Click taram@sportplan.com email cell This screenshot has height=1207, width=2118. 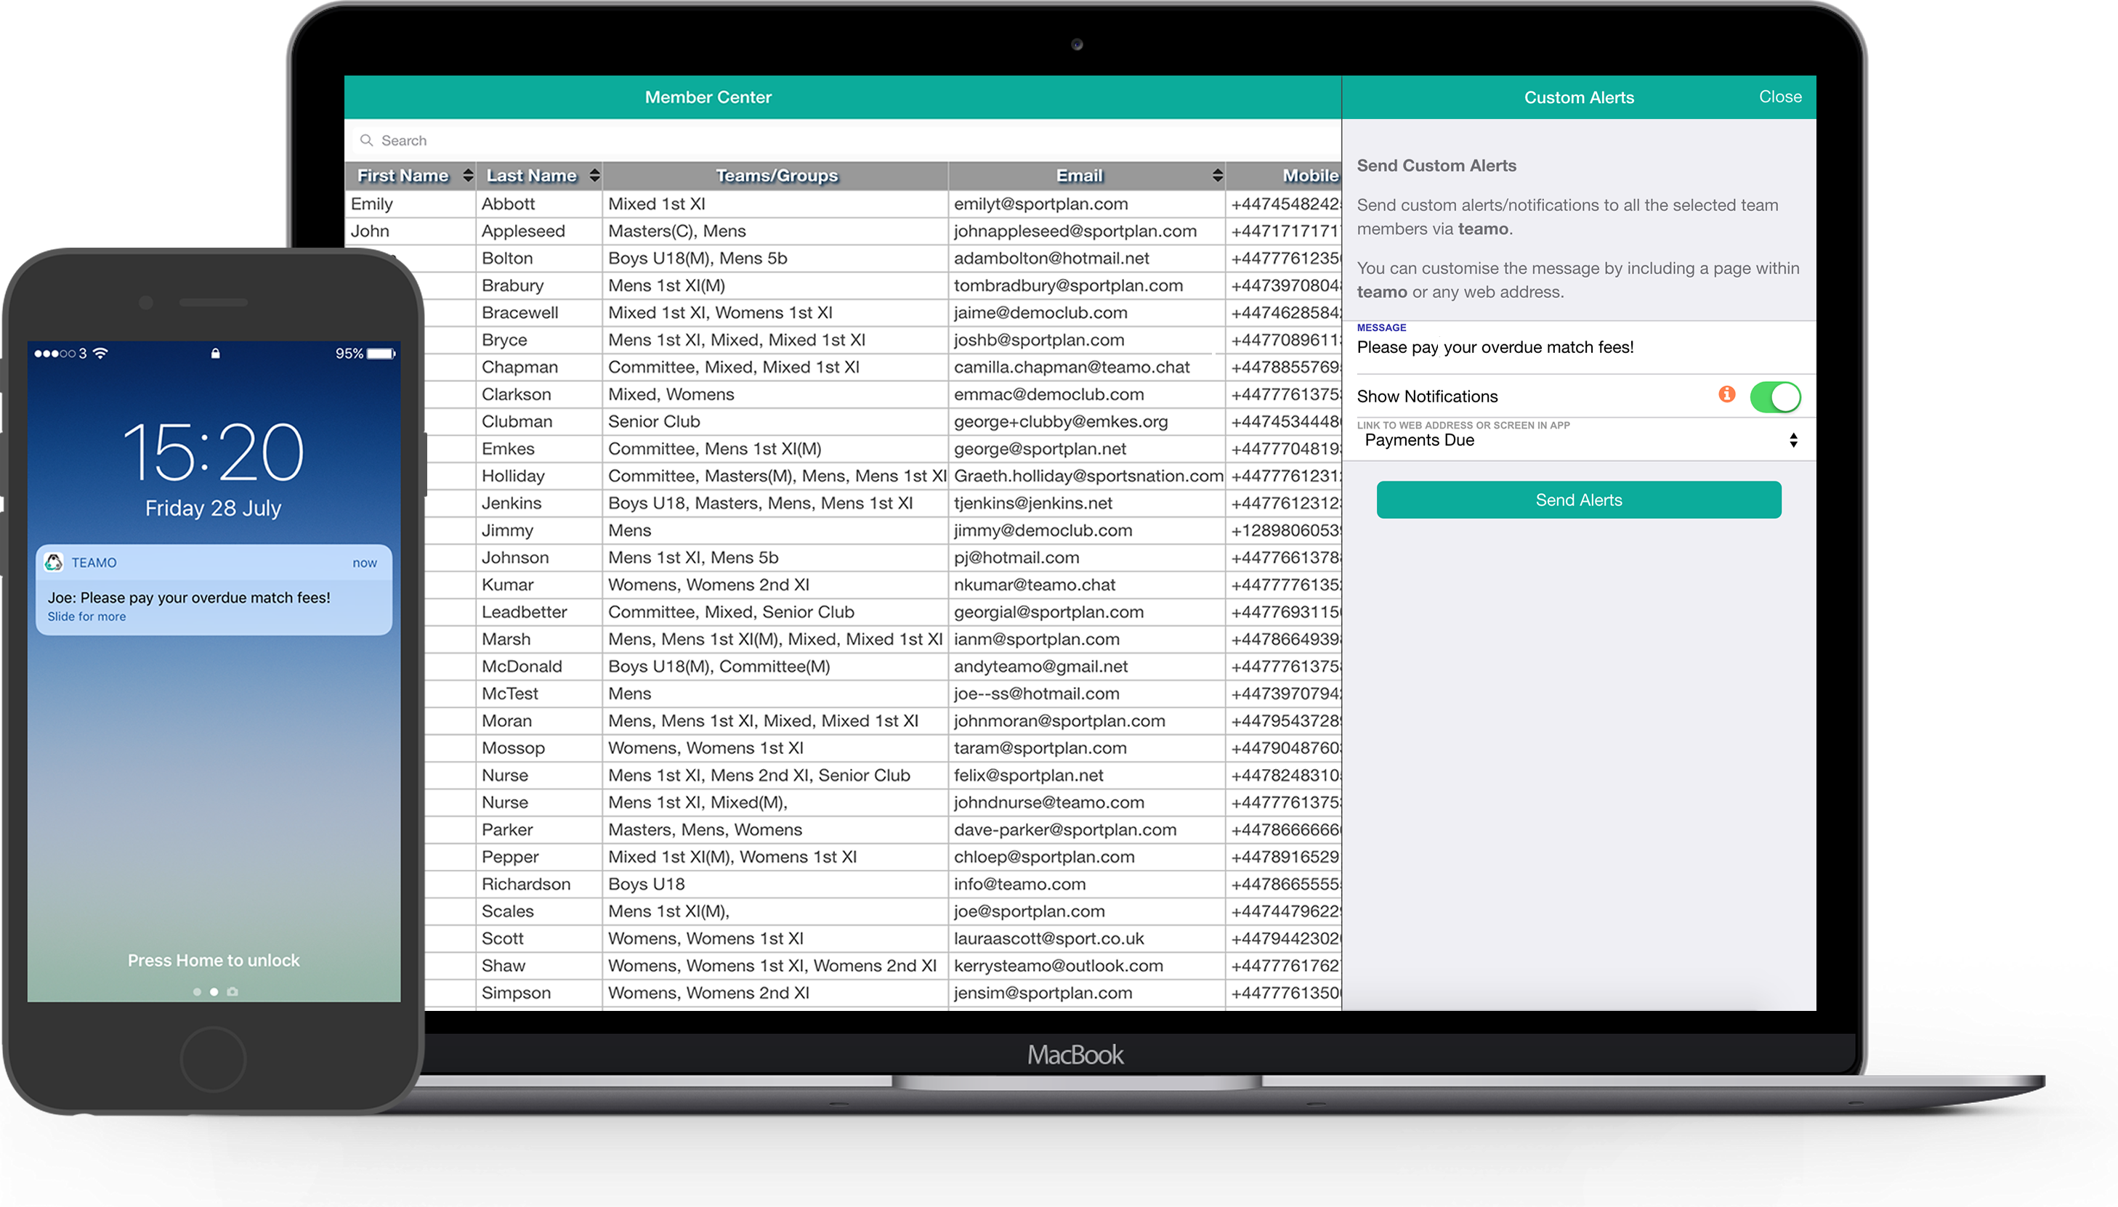coord(1086,749)
